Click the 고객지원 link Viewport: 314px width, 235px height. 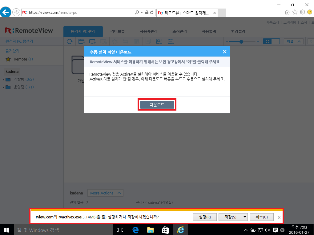[x=290, y=22]
